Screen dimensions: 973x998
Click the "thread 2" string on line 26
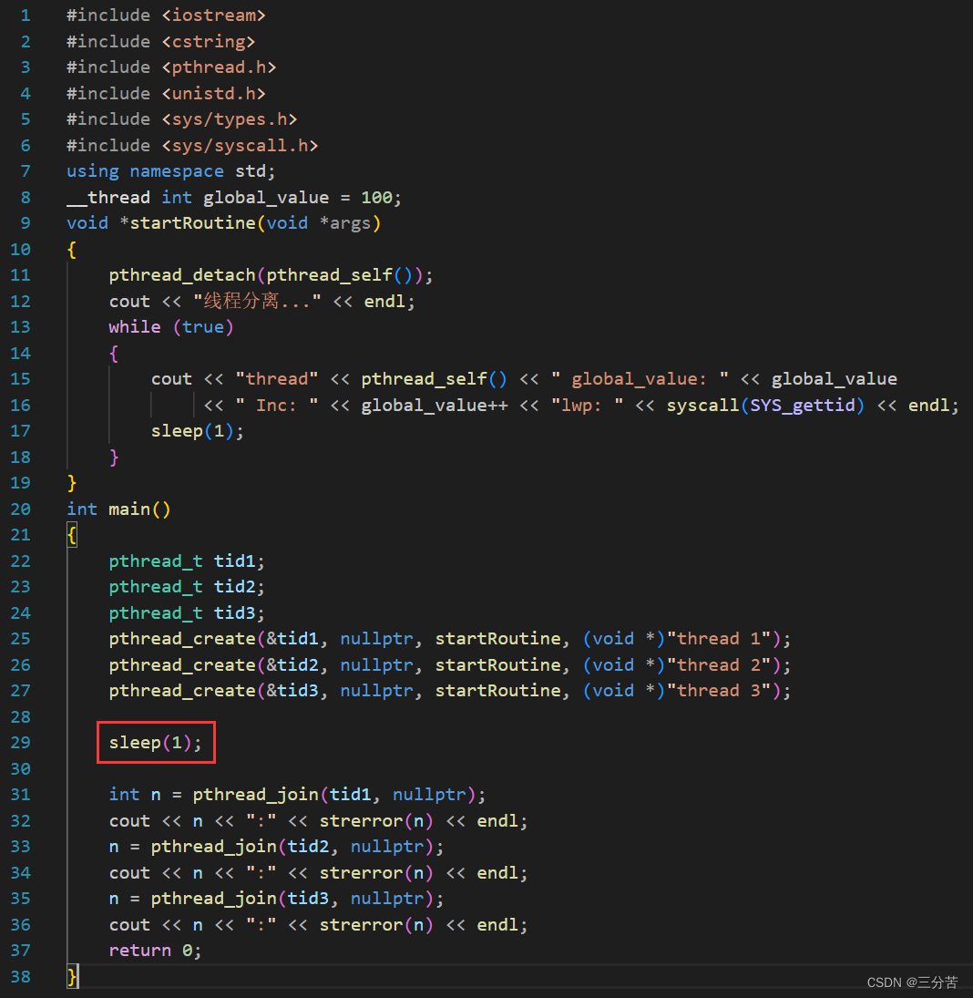[719, 664]
